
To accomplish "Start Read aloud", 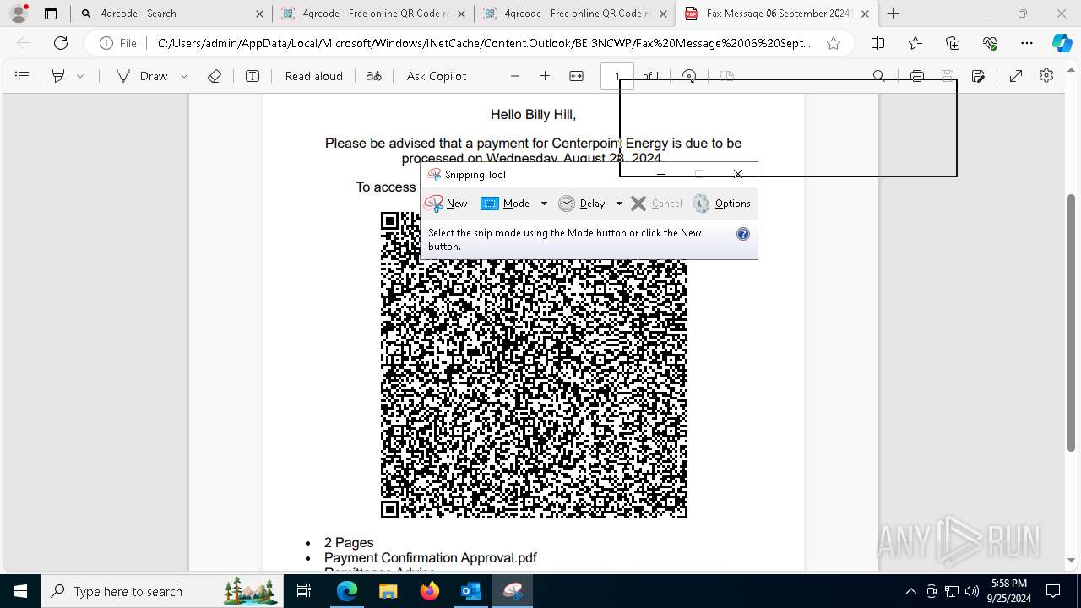I will 313,76.
